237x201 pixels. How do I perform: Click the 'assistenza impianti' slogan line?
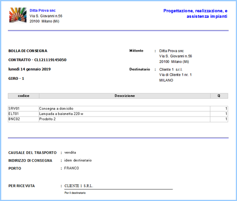tap(207, 16)
